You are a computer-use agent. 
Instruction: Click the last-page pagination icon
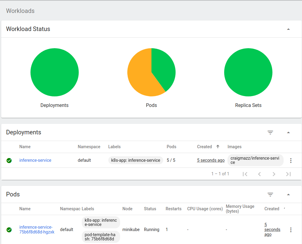coord(288,174)
